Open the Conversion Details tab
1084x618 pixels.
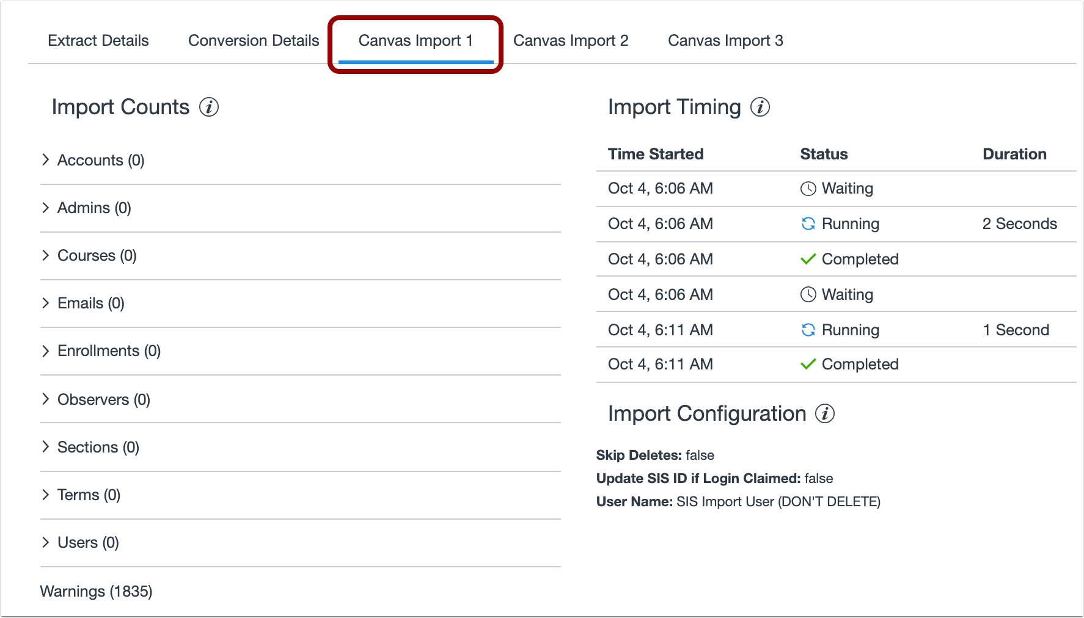click(x=254, y=41)
